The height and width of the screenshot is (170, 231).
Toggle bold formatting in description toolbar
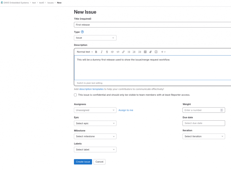pyautogui.click(x=96, y=52)
